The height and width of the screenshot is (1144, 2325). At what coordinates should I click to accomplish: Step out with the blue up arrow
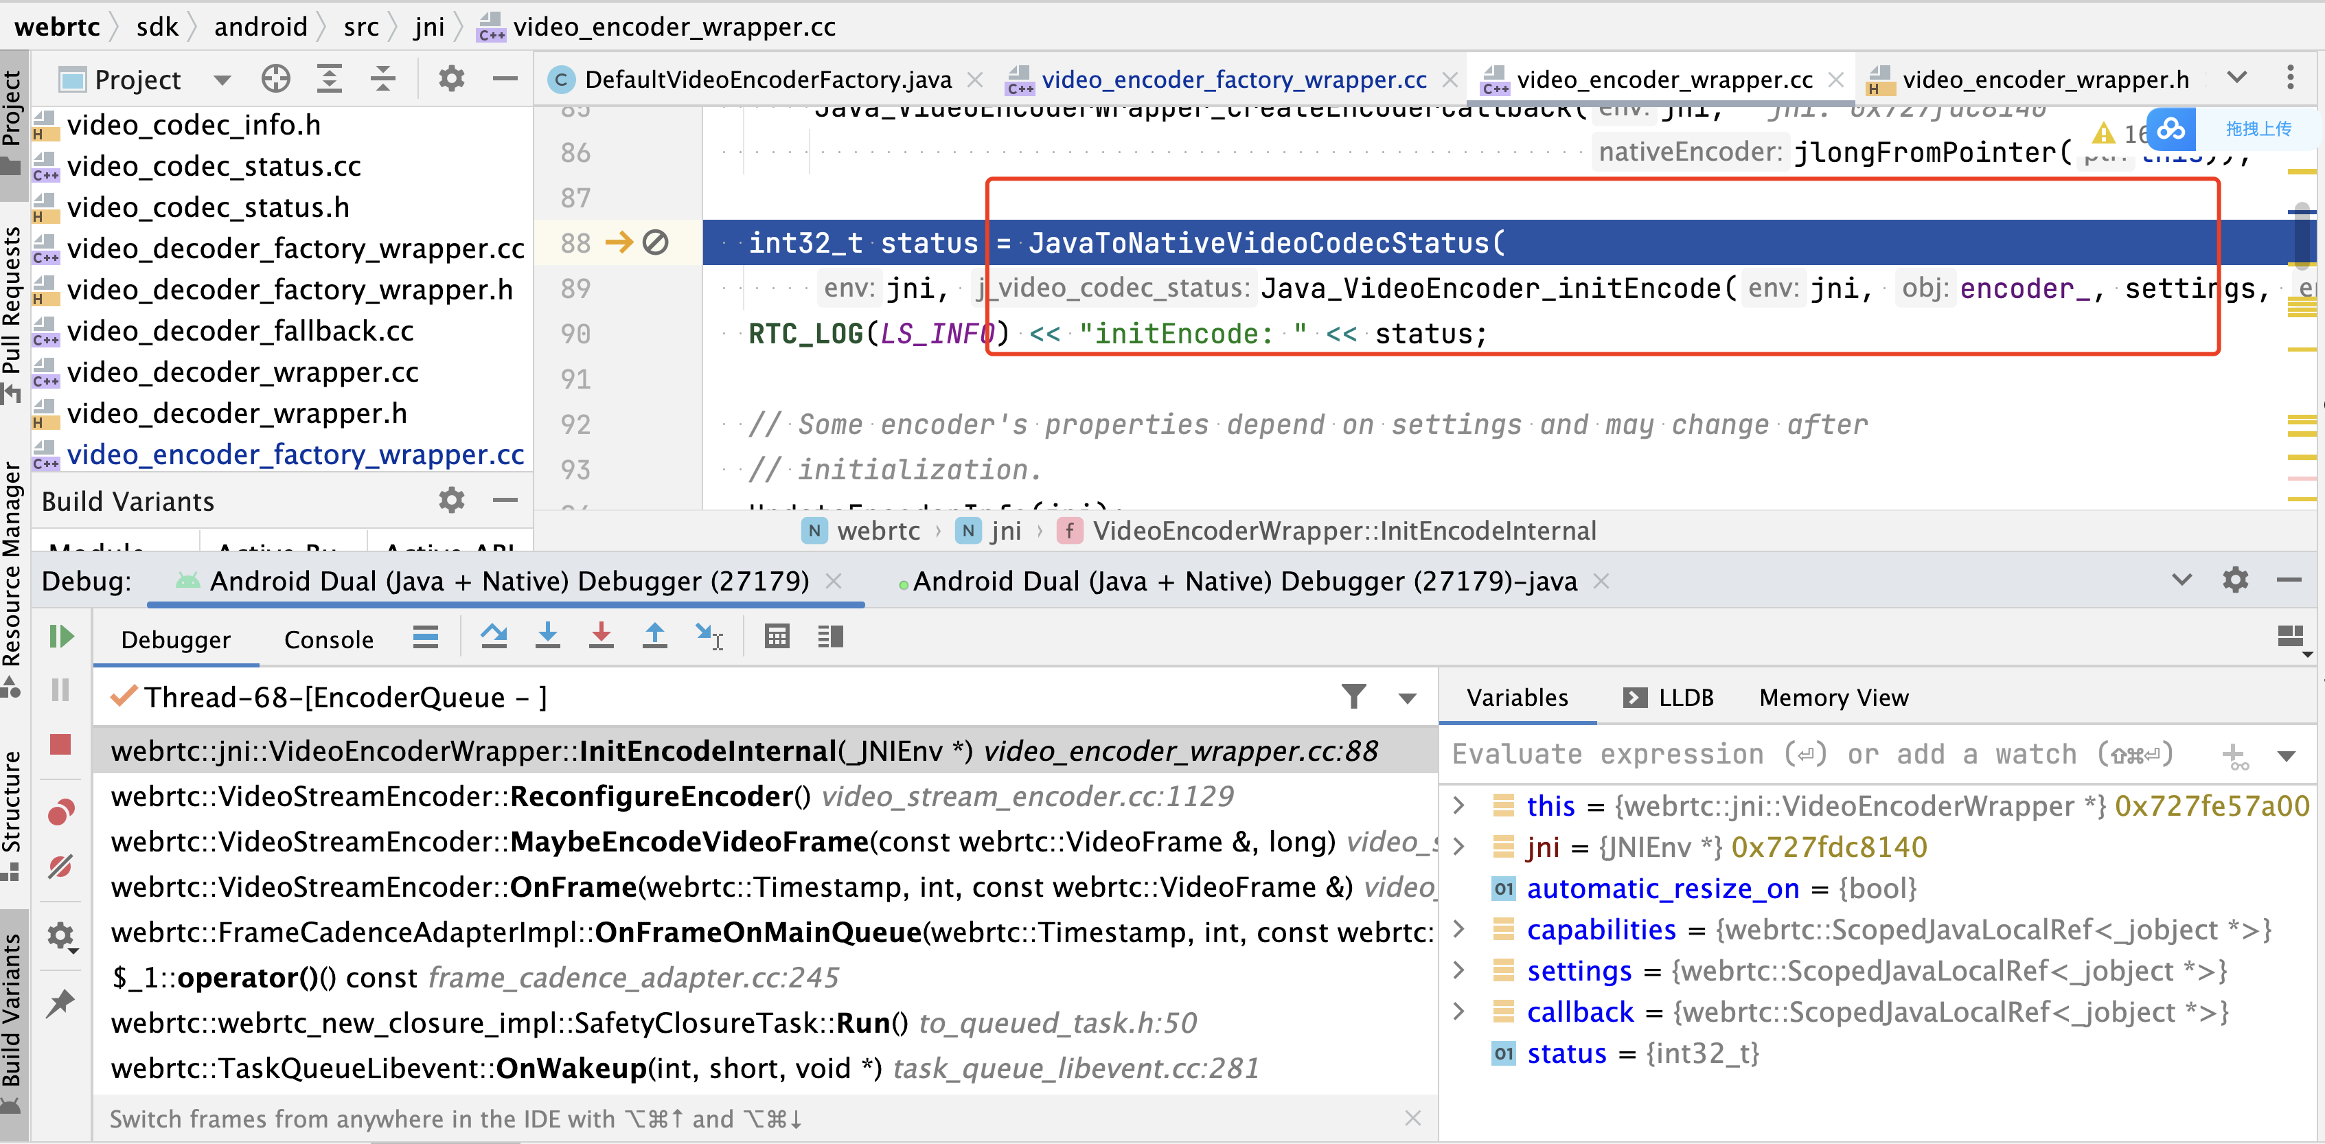655,637
